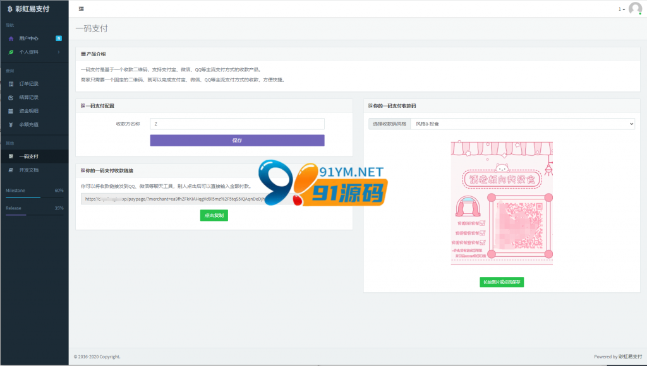647x366 pixels.
Task: Focus the 收款方名称 input field
Action: coord(238,124)
